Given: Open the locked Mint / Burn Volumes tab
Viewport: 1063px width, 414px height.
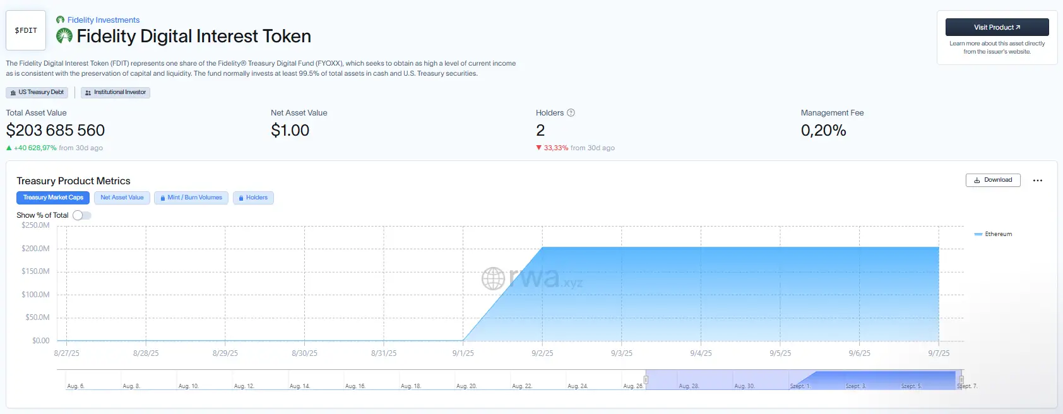Looking at the screenshot, I should (x=191, y=198).
